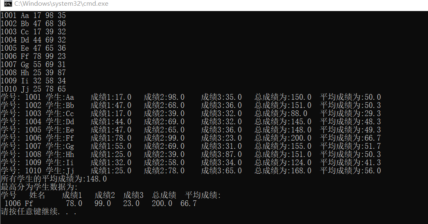Click the '平均成绩:' column header
The image size is (428, 224).
[x=203, y=195]
